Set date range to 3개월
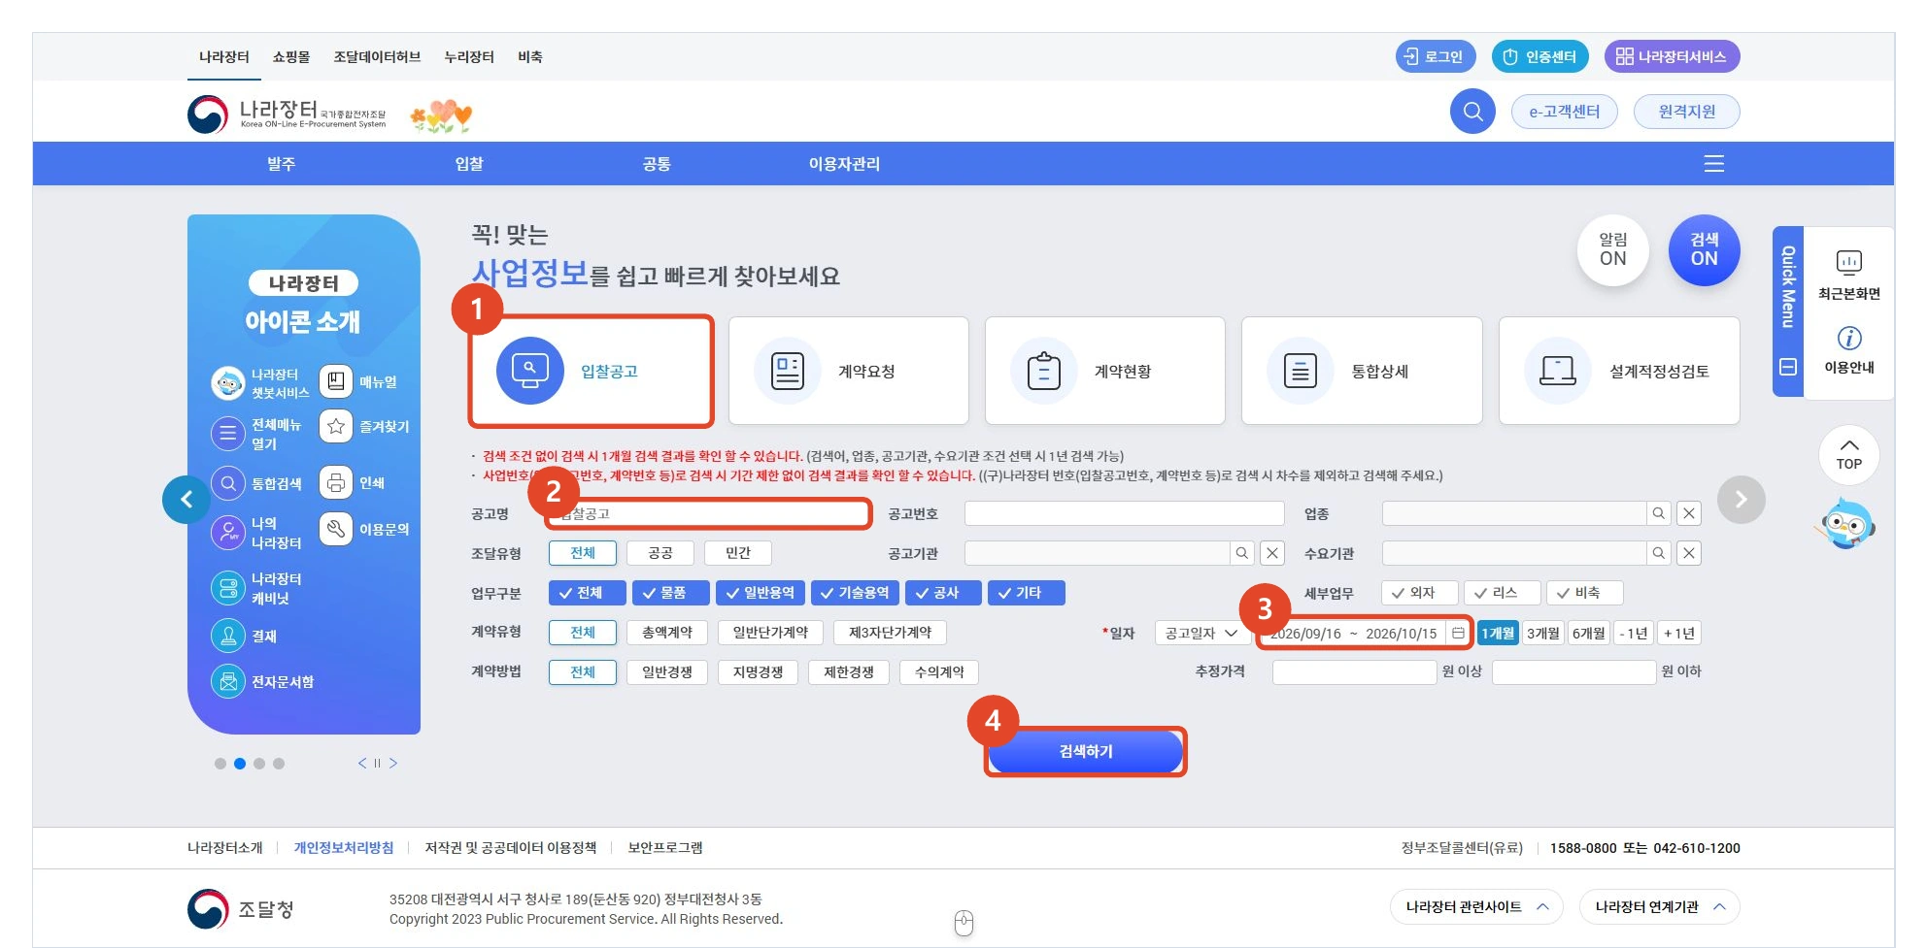 click(1542, 634)
